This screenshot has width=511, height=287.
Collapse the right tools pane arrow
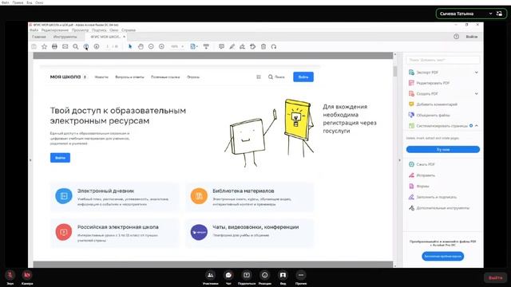click(x=399, y=160)
